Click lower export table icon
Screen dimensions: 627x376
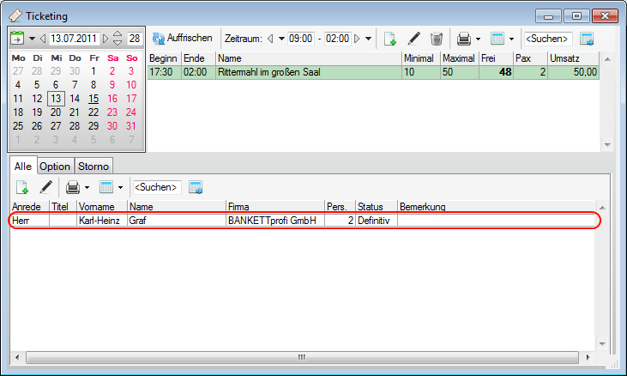tap(196, 187)
